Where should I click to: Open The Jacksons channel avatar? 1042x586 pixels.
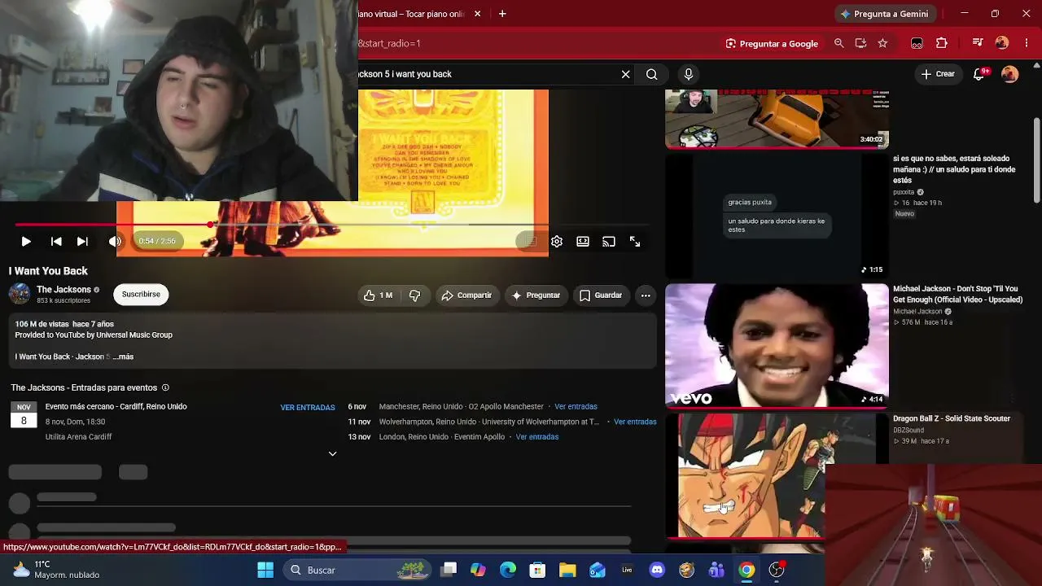[x=20, y=294]
